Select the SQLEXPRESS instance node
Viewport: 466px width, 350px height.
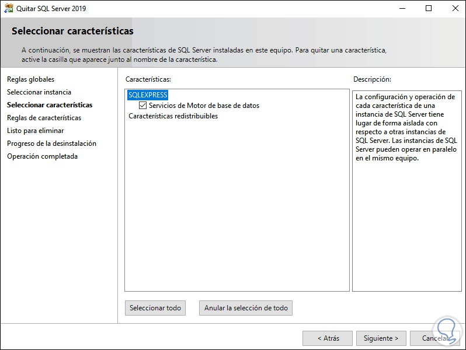(x=148, y=95)
